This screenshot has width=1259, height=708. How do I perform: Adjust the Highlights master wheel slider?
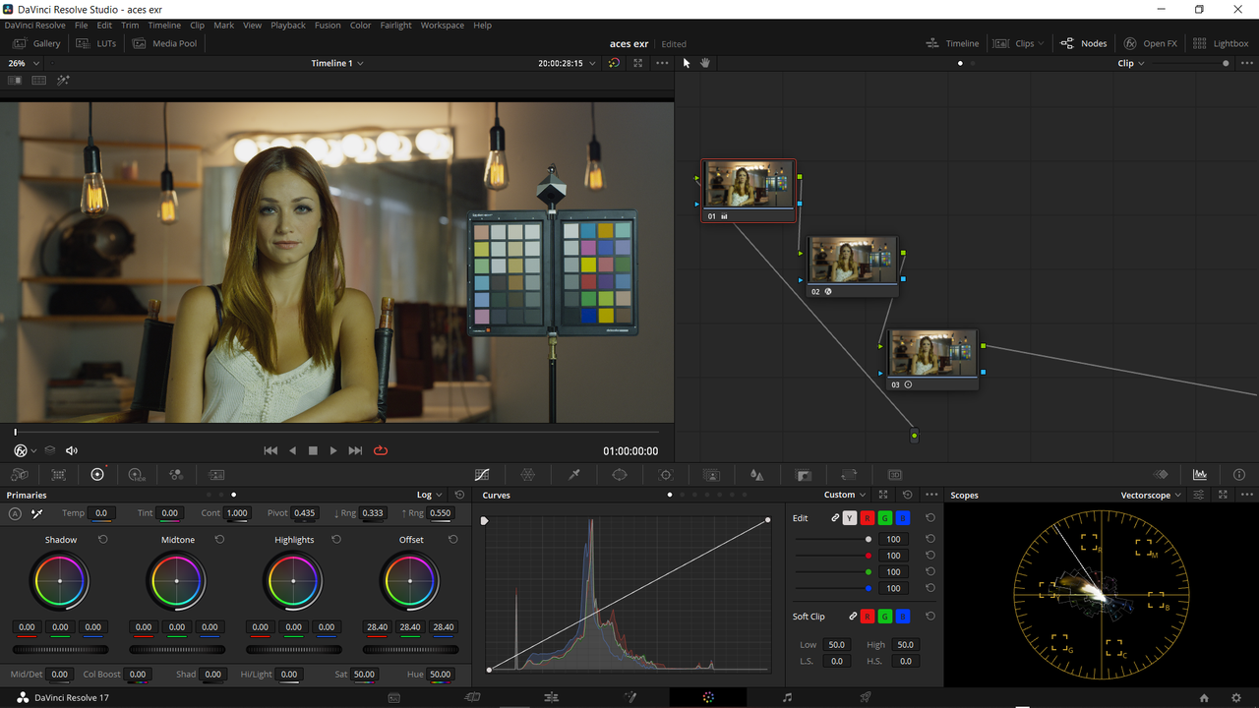coord(294,650)
